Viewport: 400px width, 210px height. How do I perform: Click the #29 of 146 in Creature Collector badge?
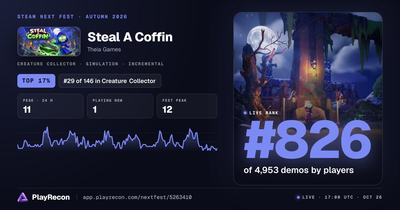tap(110, 81)
